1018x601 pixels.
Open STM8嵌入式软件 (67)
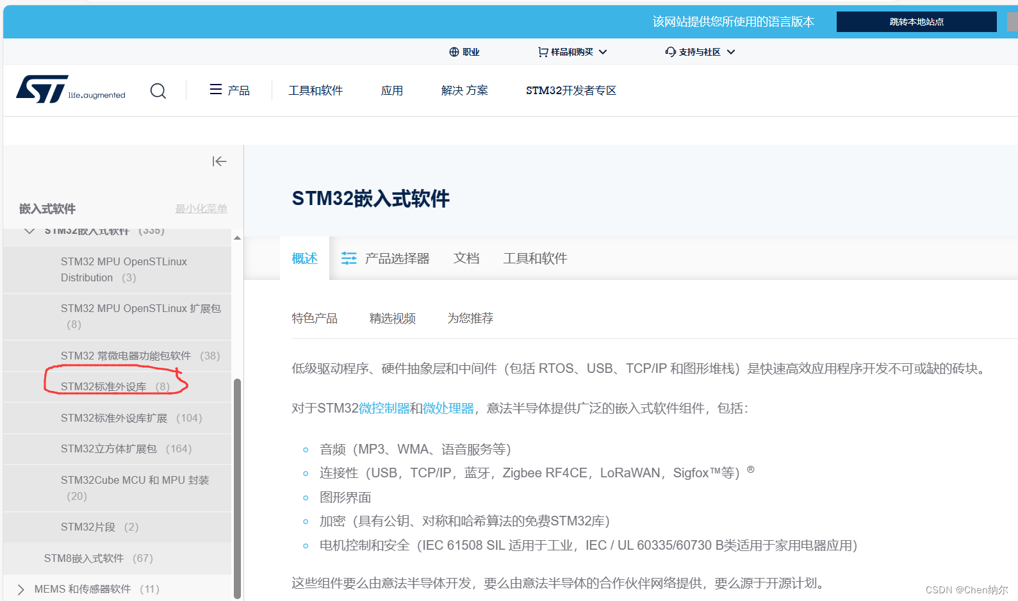(x=117, y=558)
